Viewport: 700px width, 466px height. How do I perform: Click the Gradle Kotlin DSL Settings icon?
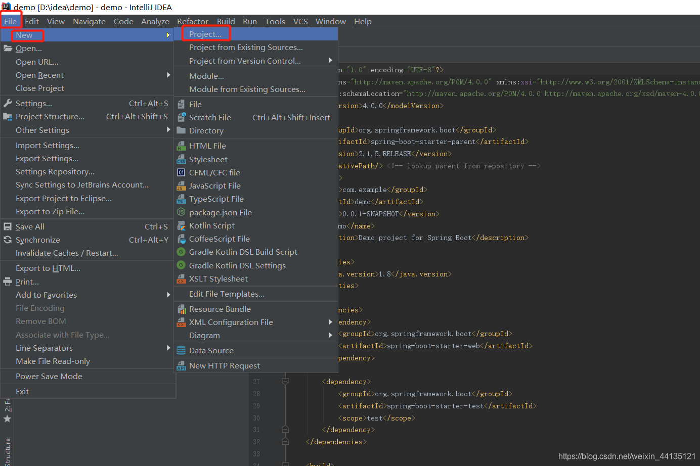[x=181, y=265]
